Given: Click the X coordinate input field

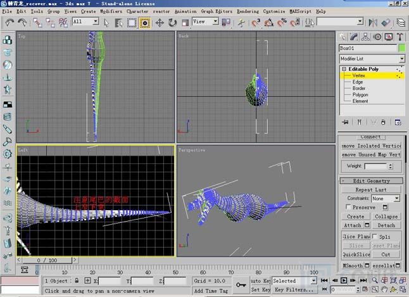Looking at the screenshot, I should pyautogui.click(x=110, y=281).
